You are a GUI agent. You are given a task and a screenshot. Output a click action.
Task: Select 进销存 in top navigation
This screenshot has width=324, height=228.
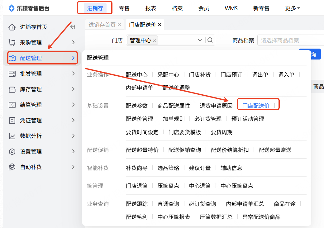click(95, 8)
